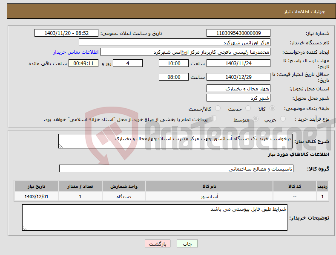Click the delivery province field چهار محال و بختیاری
The height and width of the screenshot is (255, 336).
(238, 88)
